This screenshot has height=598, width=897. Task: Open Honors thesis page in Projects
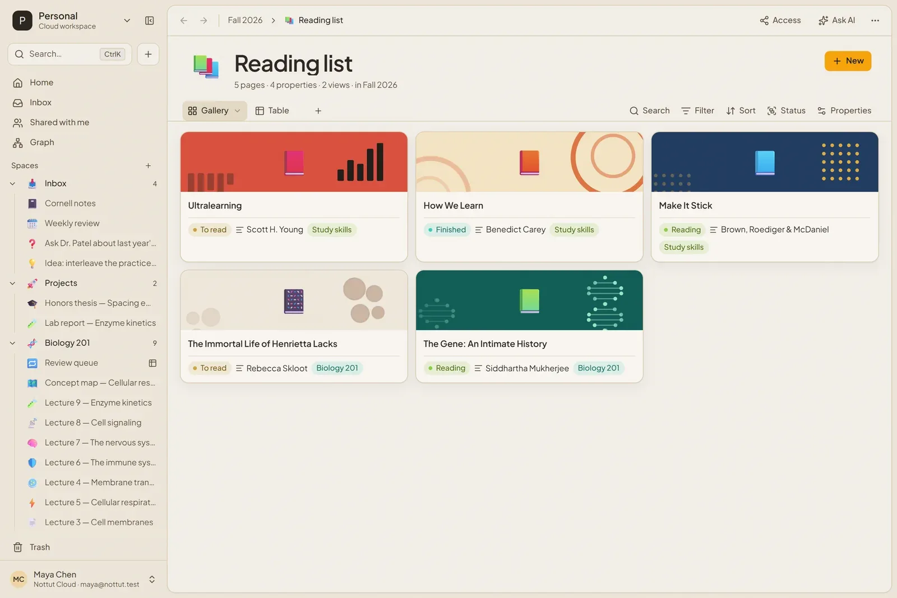92,303
